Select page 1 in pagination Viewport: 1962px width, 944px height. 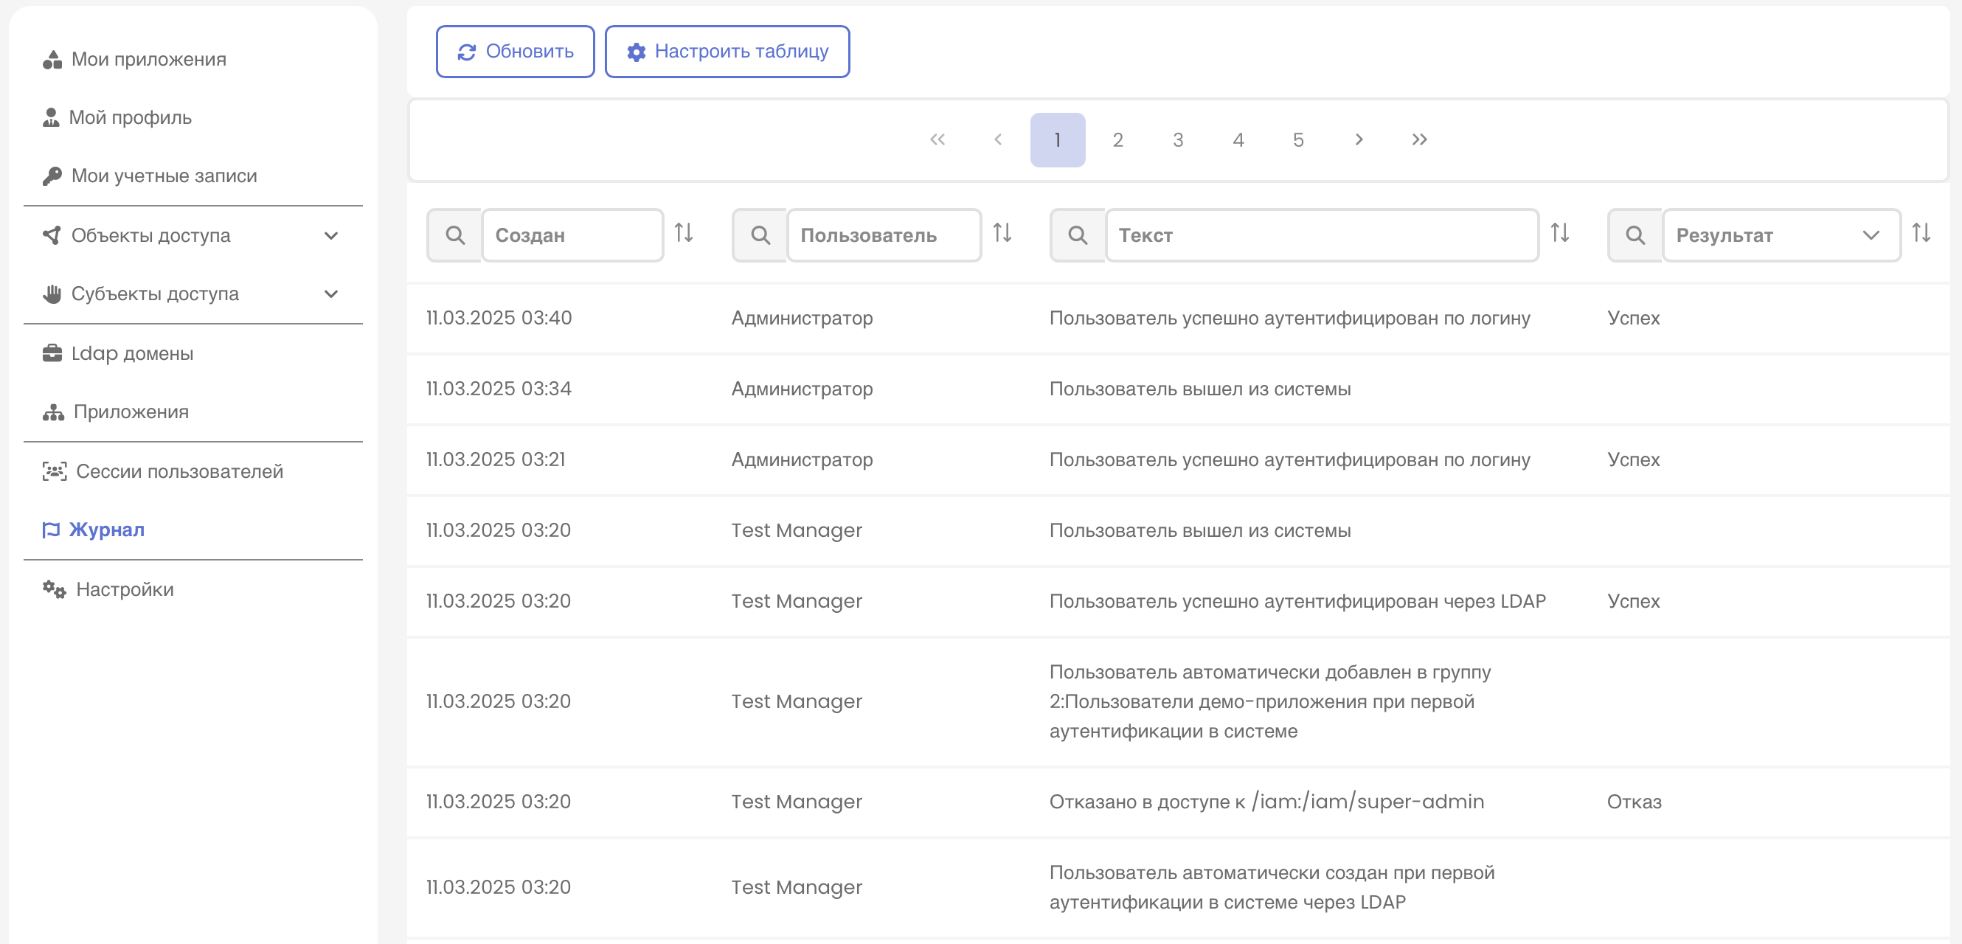[x=1058, y=139]
